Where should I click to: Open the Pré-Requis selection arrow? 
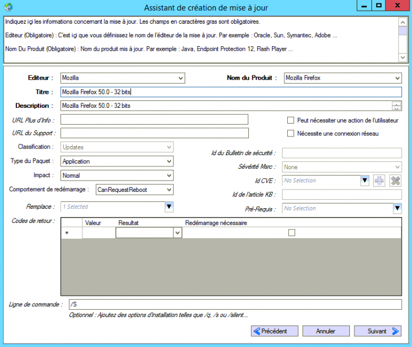(x=397, y=209)
